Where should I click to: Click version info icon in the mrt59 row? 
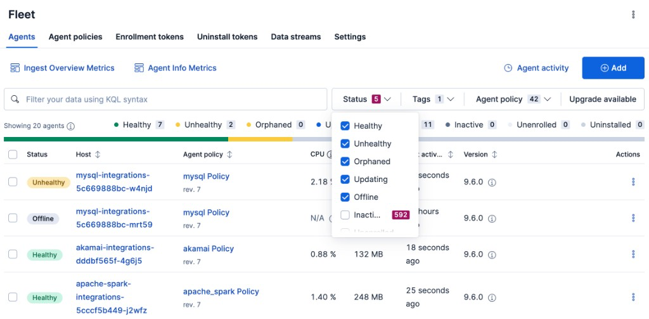pos(492,219)
